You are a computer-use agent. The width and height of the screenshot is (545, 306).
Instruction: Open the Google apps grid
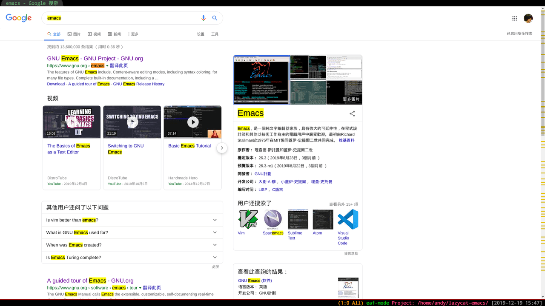point(515,18)
